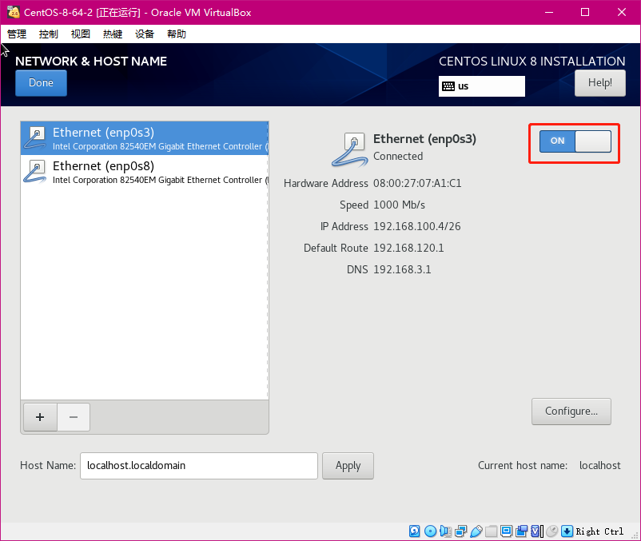Click the CENTOS LINUX 8 INSTALLATION title
The width and height of the screenshot is (641, 541).
[x=532, y=62]
